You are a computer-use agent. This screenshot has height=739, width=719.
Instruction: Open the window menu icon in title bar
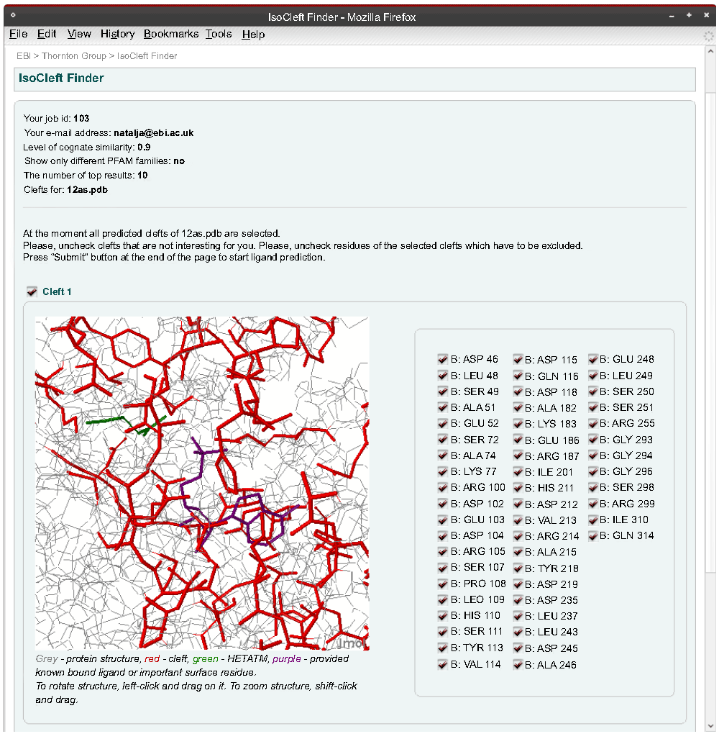[13, 16]
